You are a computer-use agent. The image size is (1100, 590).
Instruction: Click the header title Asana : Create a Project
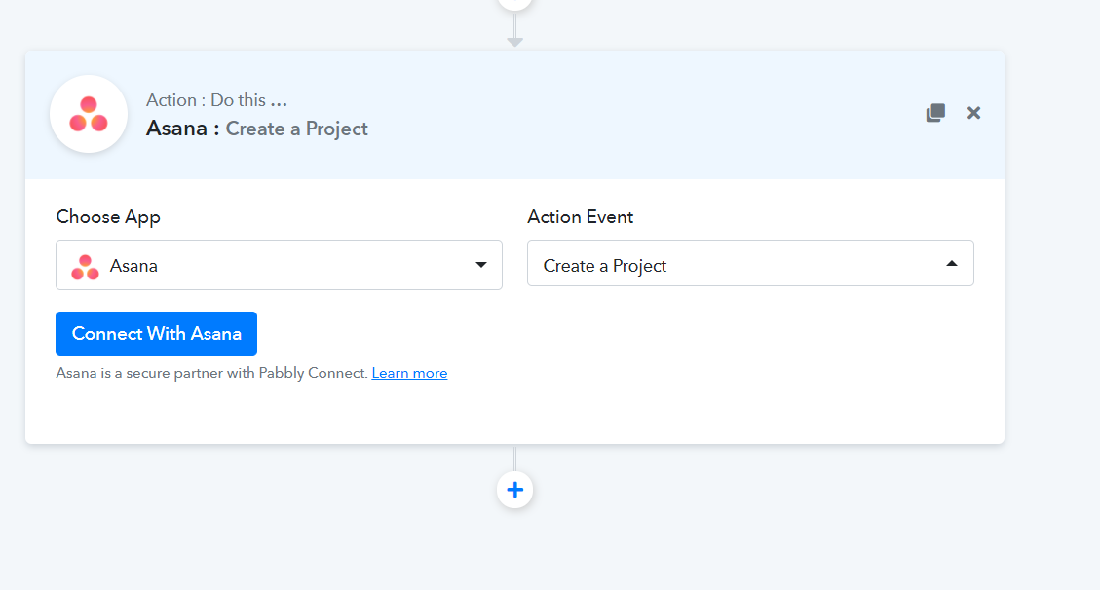[x=257, y=129]
